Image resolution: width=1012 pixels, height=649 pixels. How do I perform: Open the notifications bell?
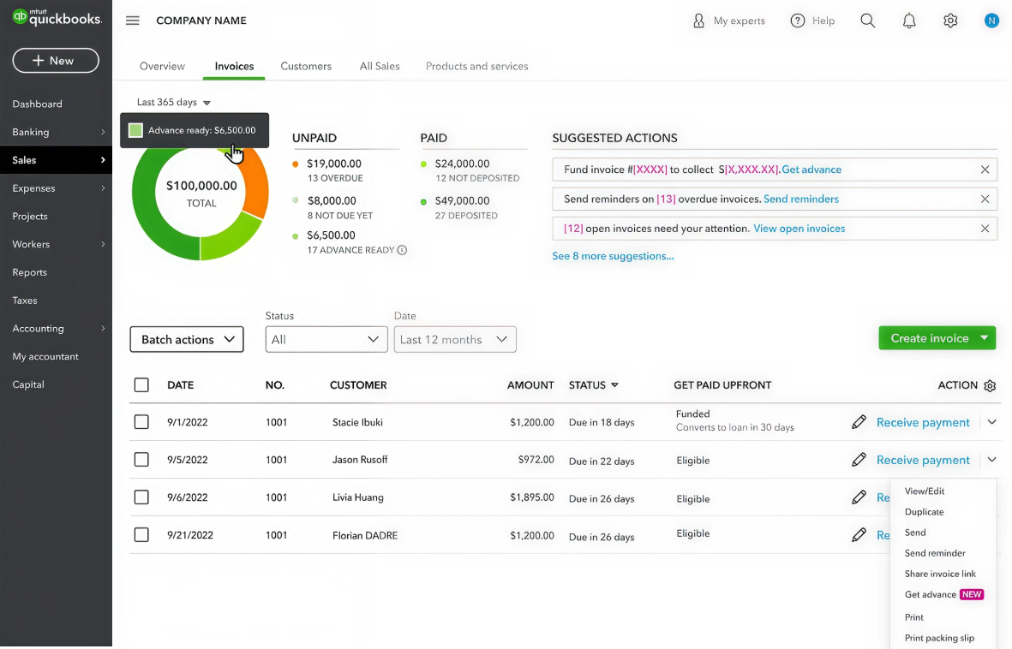pyautogui.click(x=909, y=21)
